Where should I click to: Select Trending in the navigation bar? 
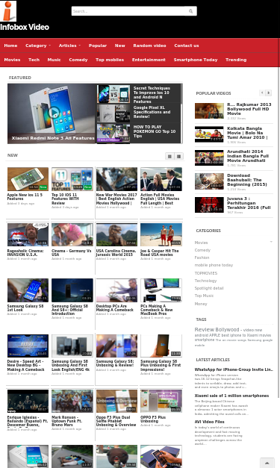click(x=236, y=60)
